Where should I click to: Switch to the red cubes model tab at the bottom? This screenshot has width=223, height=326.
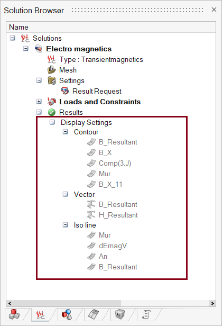point(14,314)
